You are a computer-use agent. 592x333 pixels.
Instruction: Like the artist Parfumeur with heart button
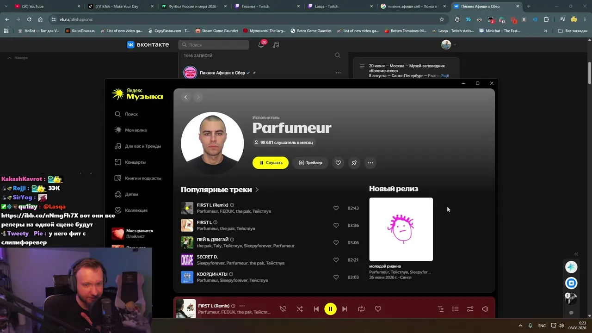(338, 163)
